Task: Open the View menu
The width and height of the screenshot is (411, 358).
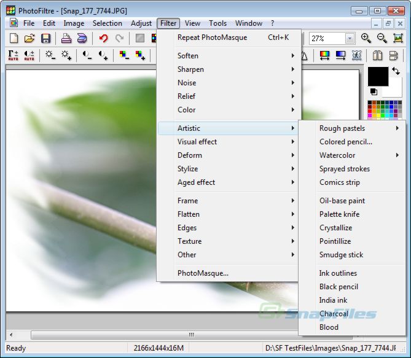Action: pyautogui.click(x=192, y=23)
